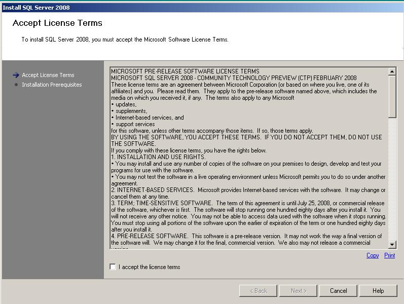Click the text 2. INTERNET-BASED SERVICES
Image resolution: width=404 pixels, height=304 pixels.
(152, 190)
